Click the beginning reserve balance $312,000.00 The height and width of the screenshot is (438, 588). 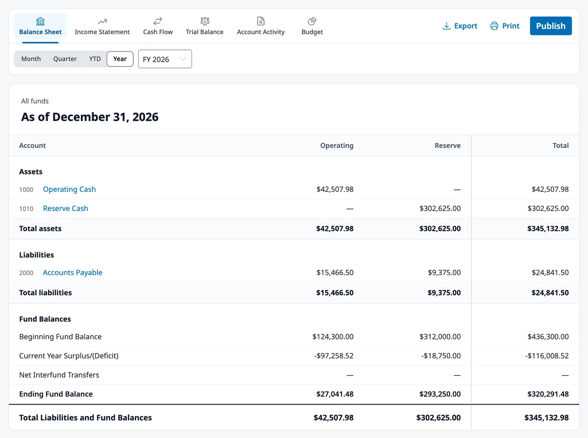[440, 337]
